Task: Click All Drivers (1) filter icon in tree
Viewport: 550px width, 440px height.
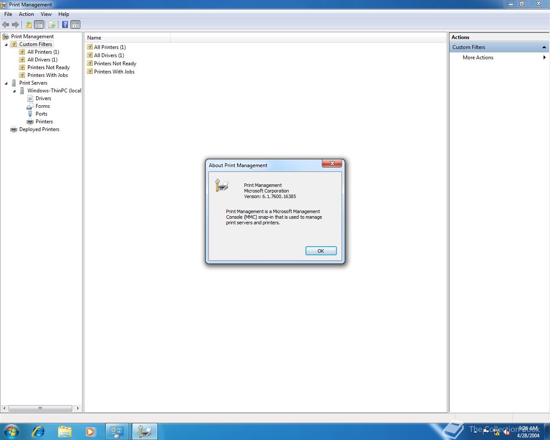Action: 22,60
